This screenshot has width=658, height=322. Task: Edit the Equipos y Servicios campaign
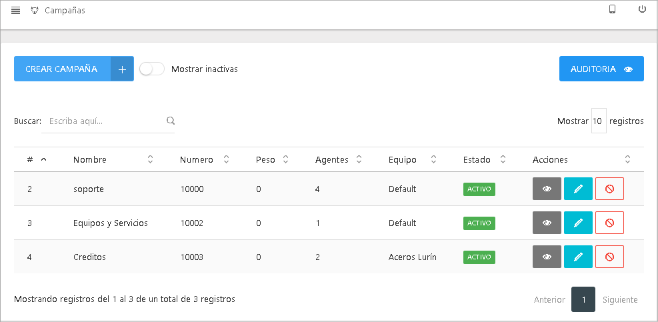578,223
